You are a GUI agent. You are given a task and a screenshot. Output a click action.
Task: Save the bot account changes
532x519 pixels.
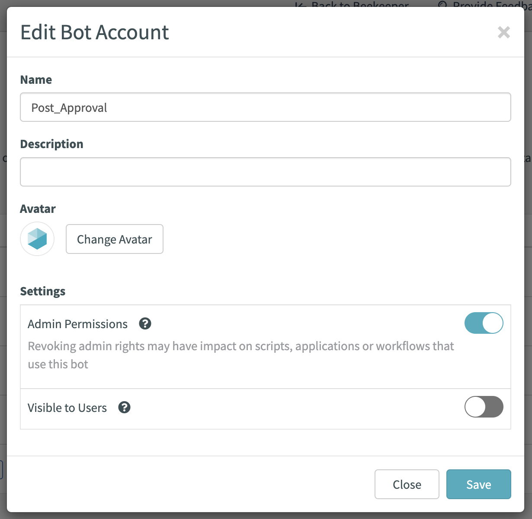[x=479, y=484]
